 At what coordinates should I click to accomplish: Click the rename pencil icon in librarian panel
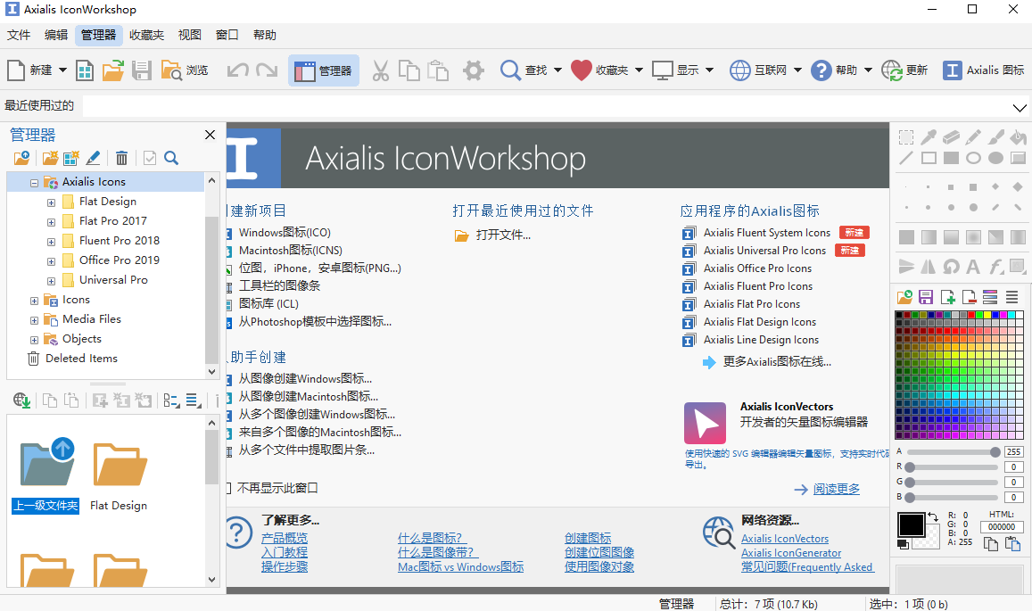coord(94,158)
